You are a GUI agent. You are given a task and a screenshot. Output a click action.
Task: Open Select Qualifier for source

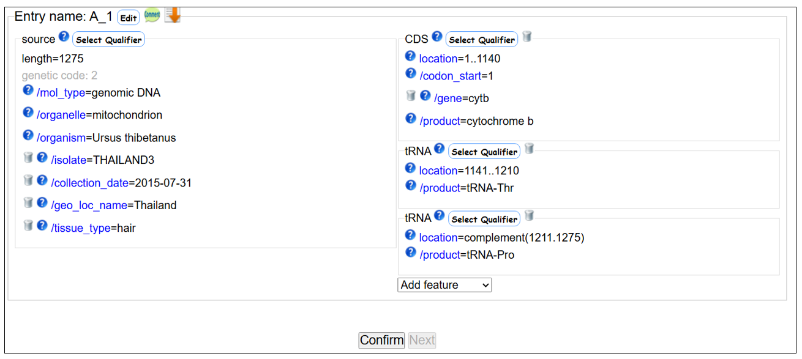tap(108, 40)
